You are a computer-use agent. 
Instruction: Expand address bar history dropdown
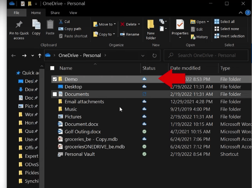143,56
